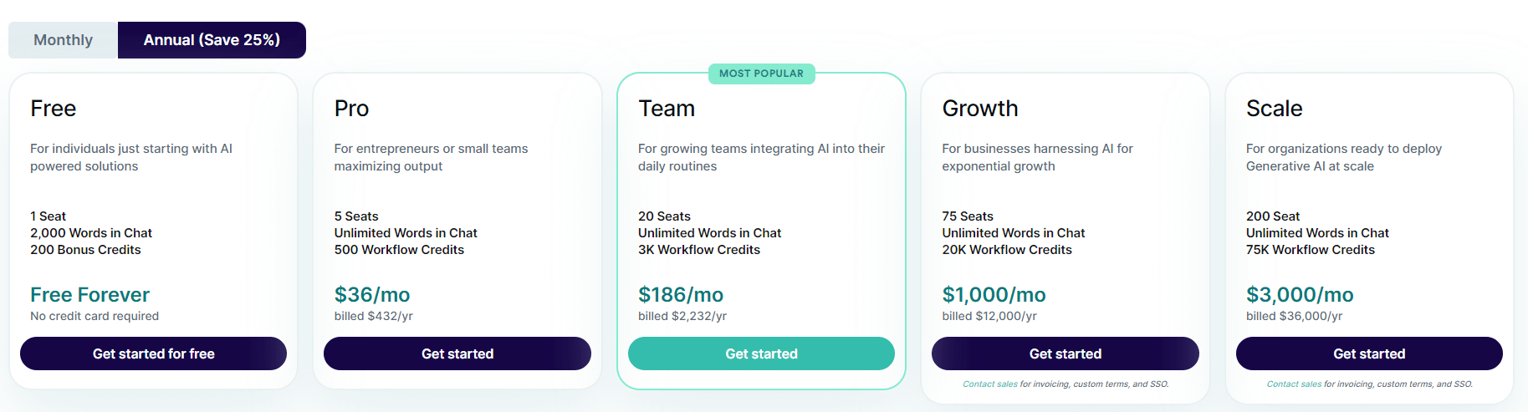
Task: Click teal Get started for Team plan
Action: pyautogui.click(x=761, y=354)
